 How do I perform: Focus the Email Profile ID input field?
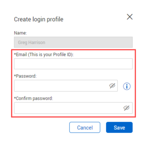(73, 64)
